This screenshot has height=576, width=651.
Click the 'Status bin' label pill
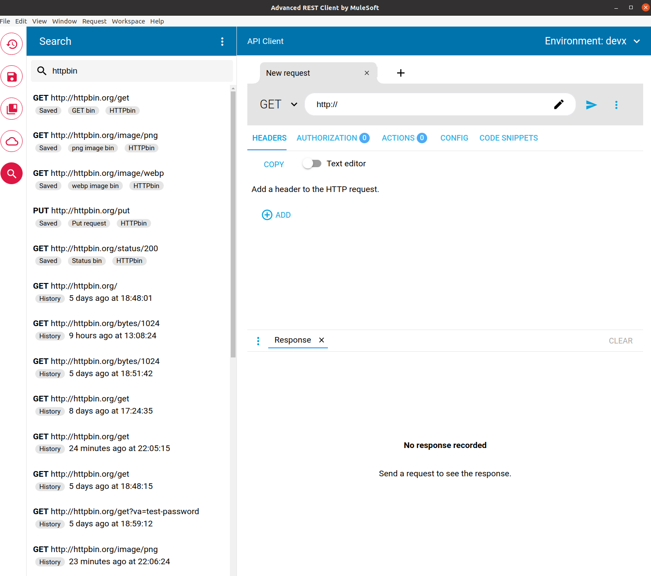coord(87,261)
